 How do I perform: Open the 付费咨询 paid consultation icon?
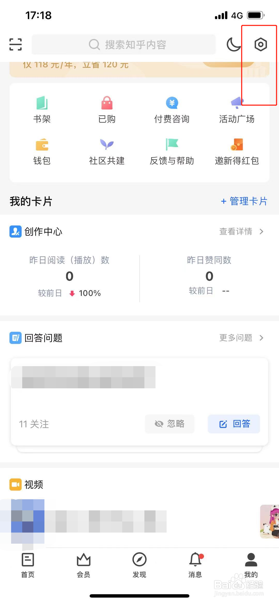pos(172,103)
